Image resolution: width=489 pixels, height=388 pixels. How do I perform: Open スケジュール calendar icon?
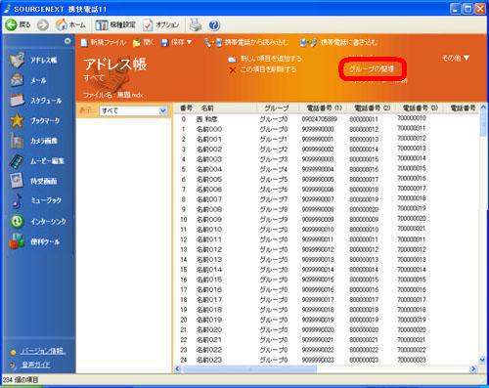click(17, 100)
